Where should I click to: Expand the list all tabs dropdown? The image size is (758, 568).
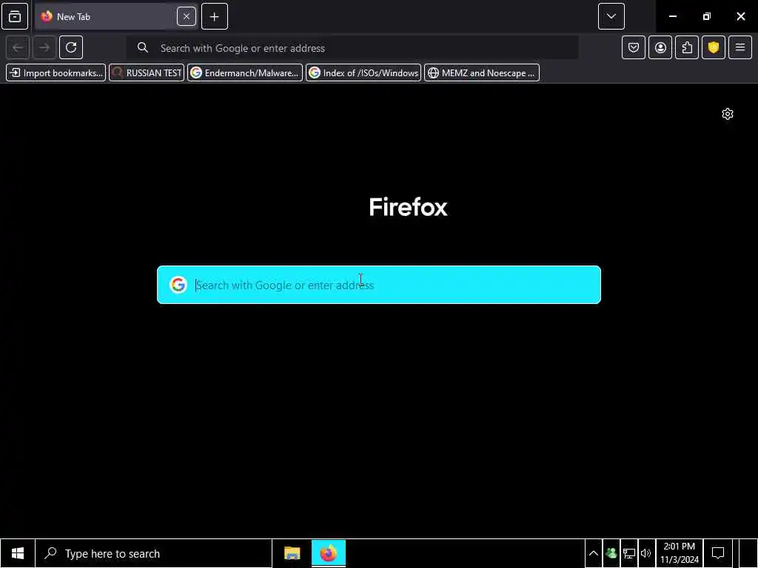click(611, 16)
